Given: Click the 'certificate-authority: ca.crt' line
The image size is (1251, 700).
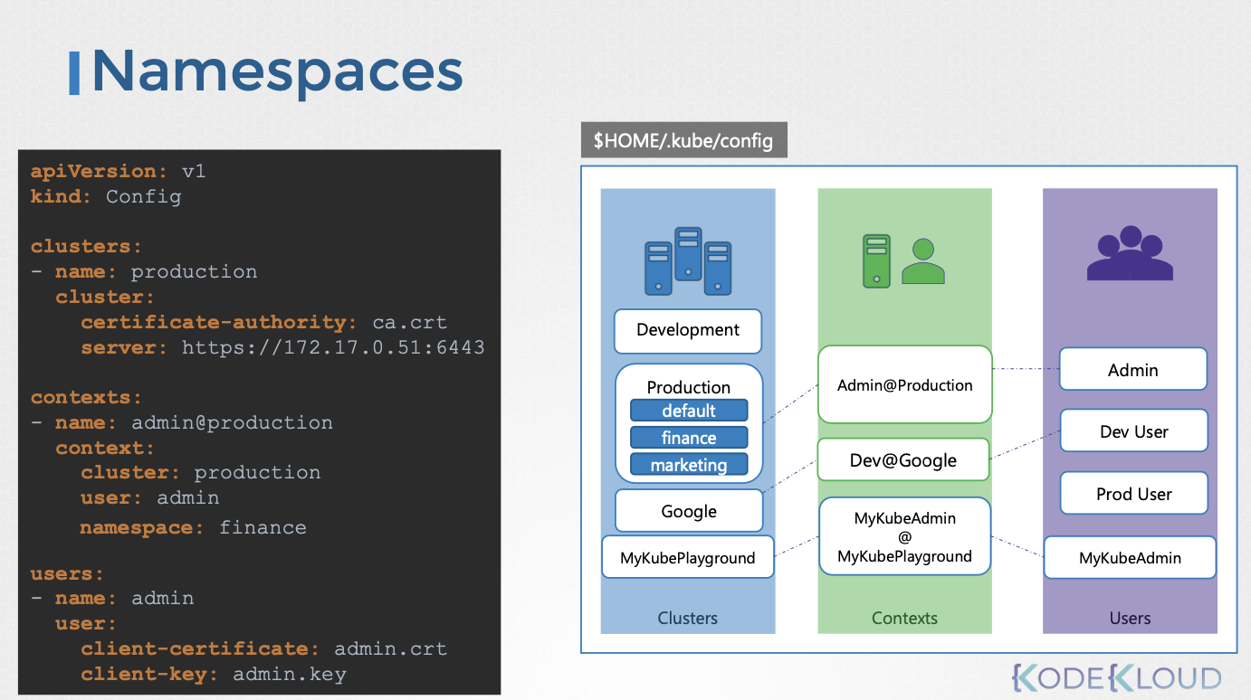Looking at the screenshot, I should click(x=263, y=322).
